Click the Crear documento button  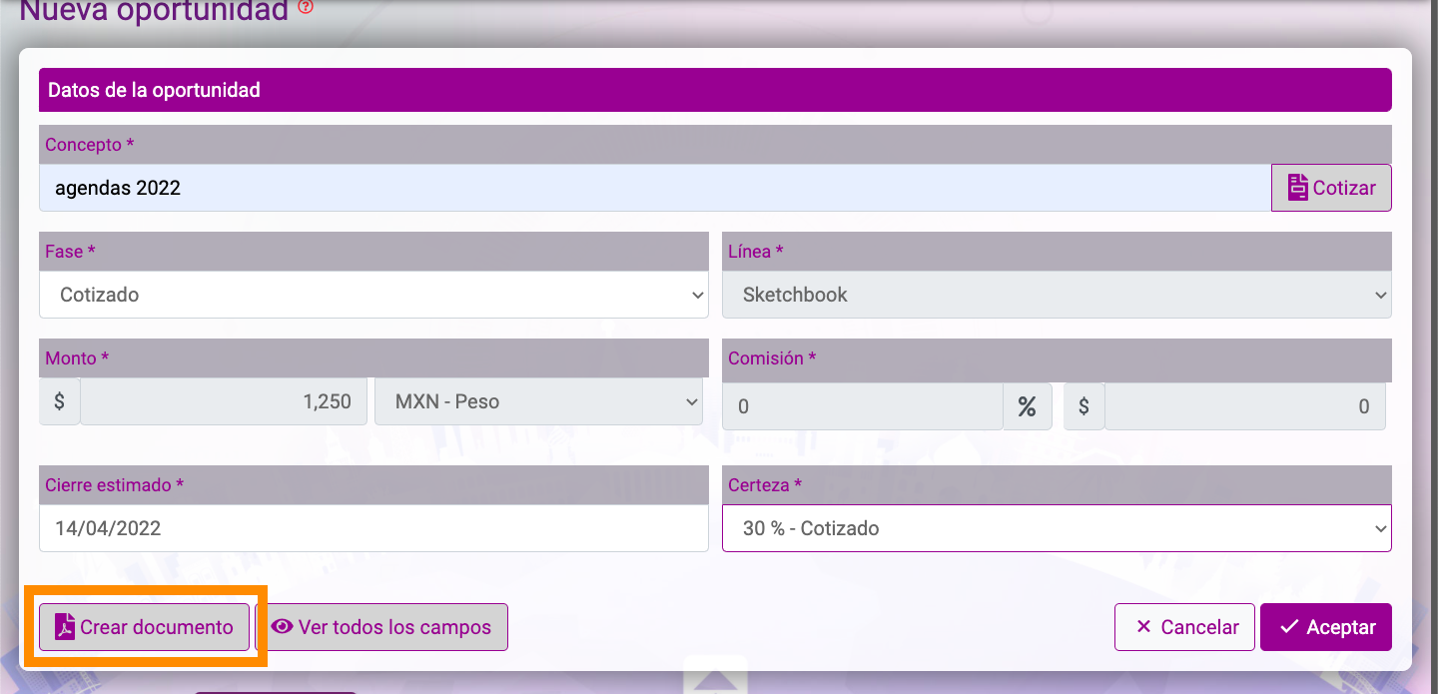pos(145,627)
